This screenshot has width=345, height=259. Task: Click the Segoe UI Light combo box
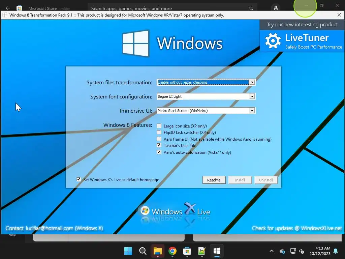[206, 96]
